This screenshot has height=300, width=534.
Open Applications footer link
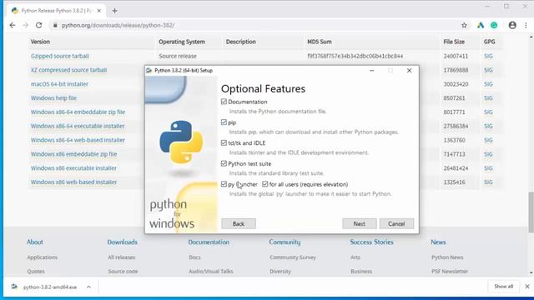click(43, 257)
